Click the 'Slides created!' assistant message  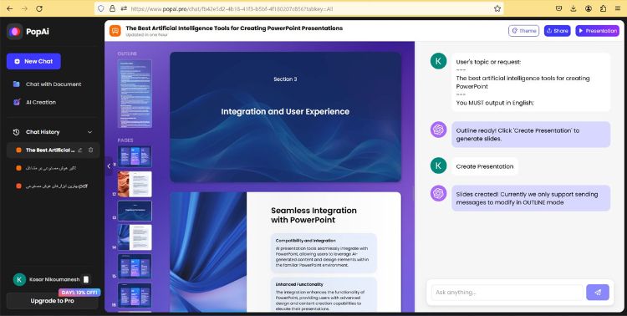[531, 198]
